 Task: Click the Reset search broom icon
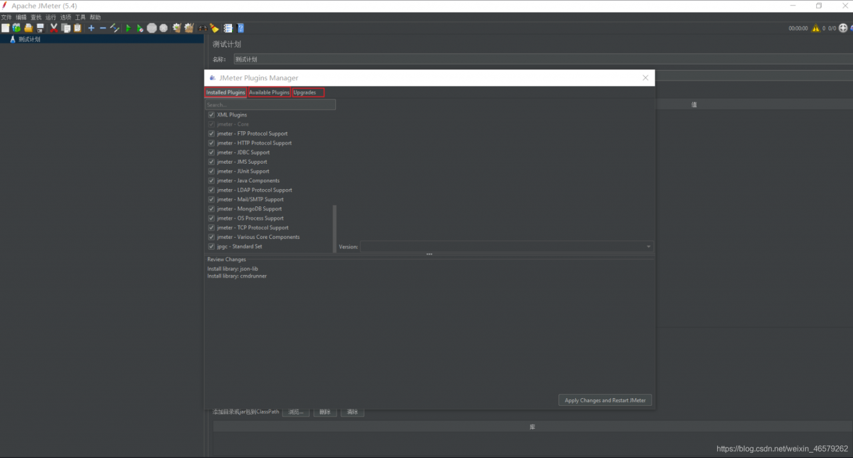point(214,28)
